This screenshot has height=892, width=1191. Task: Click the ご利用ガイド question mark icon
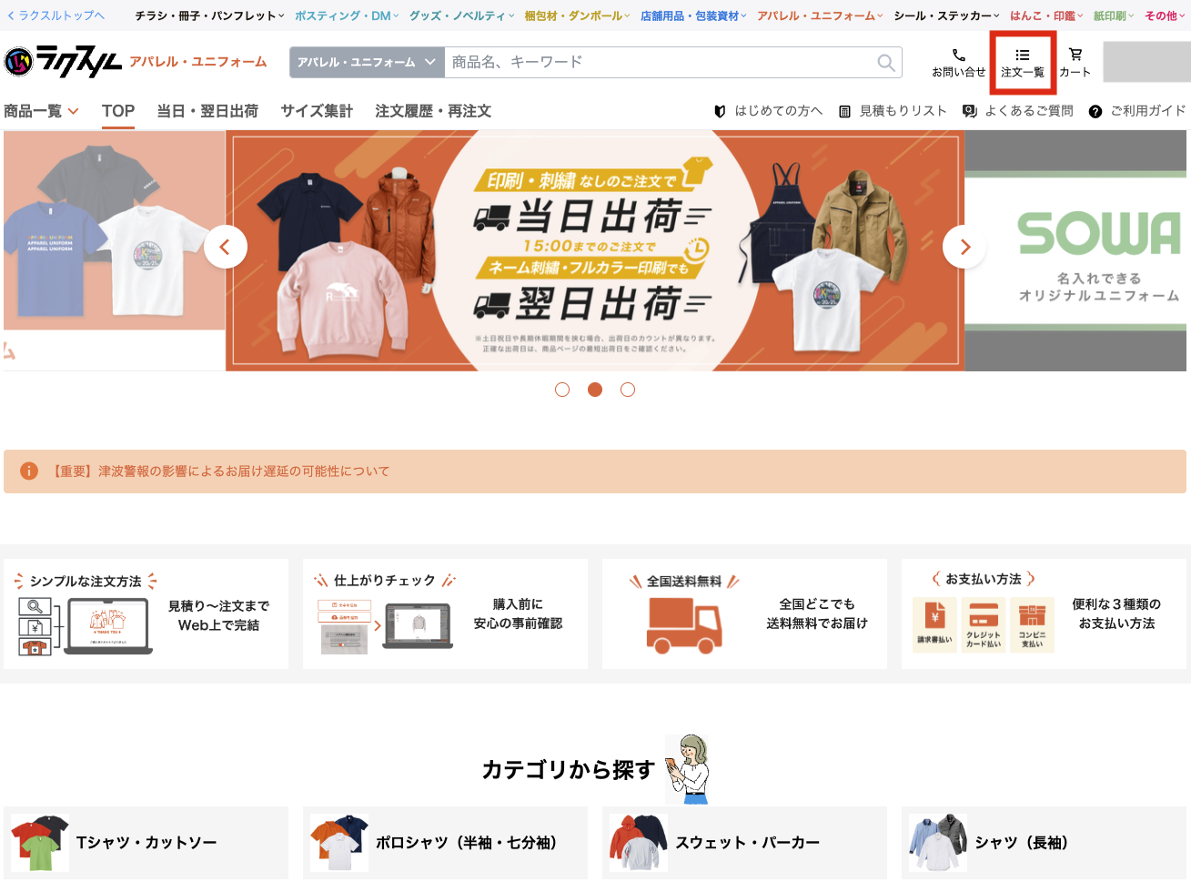pyautogui.click(x=1095, y=110)
